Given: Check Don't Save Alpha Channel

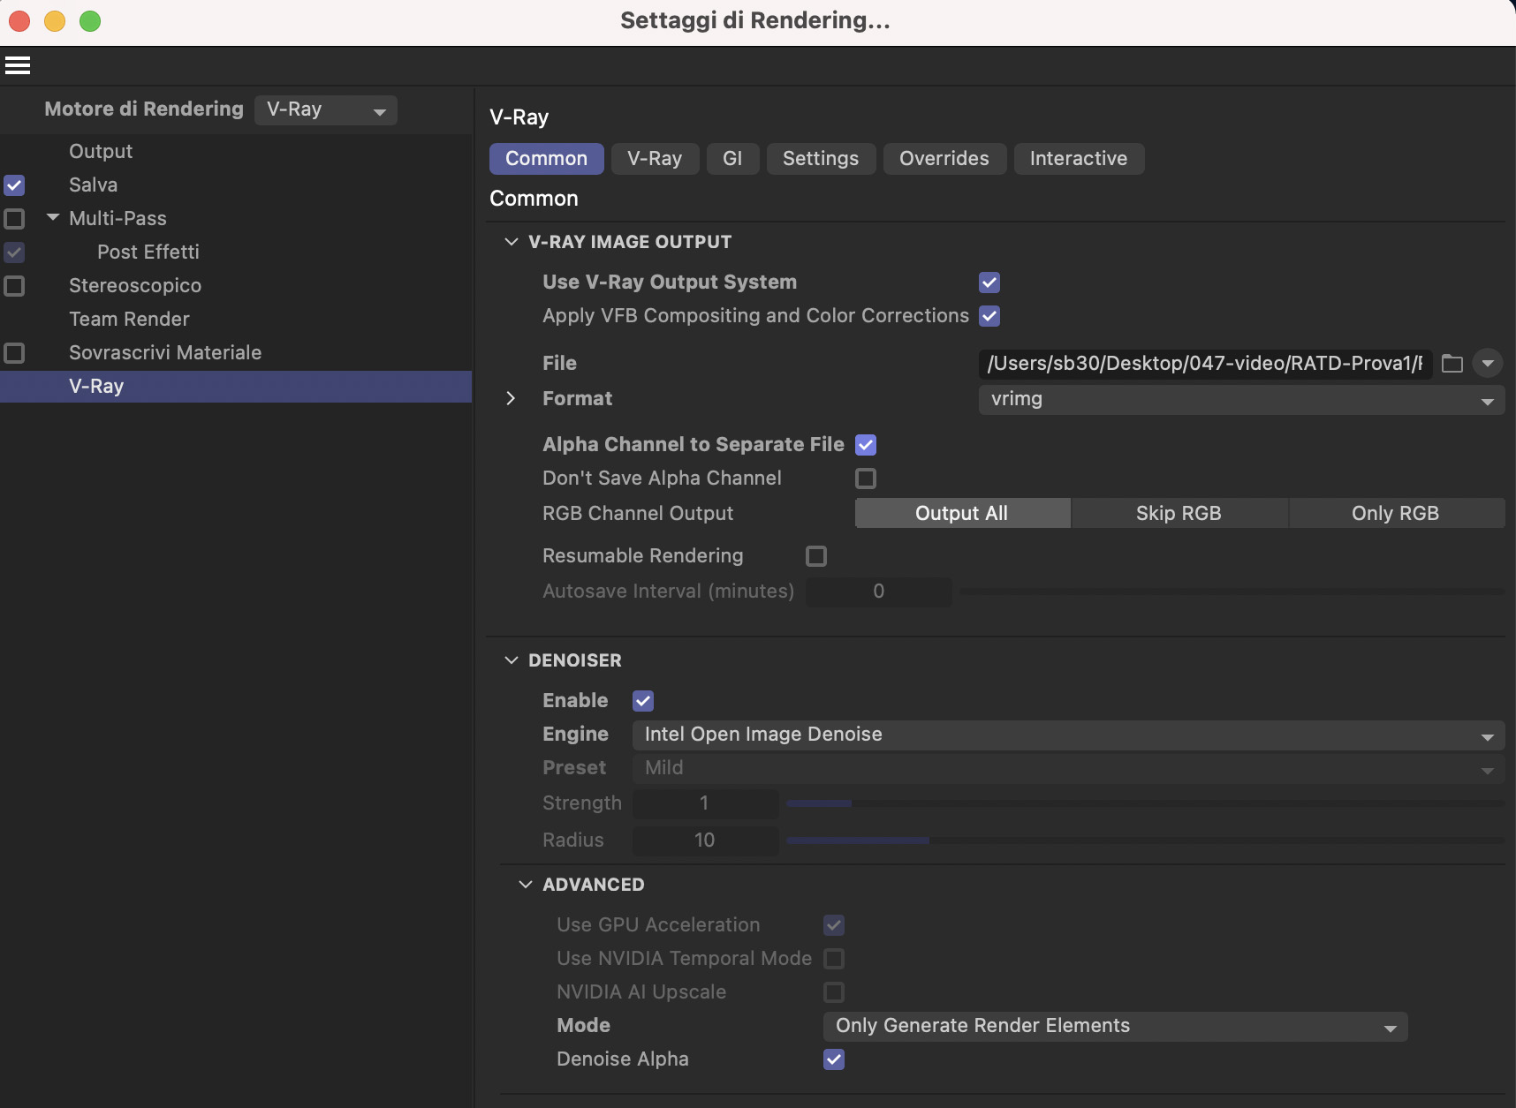Looking at the screenshot, I should [x=866, y=479].
